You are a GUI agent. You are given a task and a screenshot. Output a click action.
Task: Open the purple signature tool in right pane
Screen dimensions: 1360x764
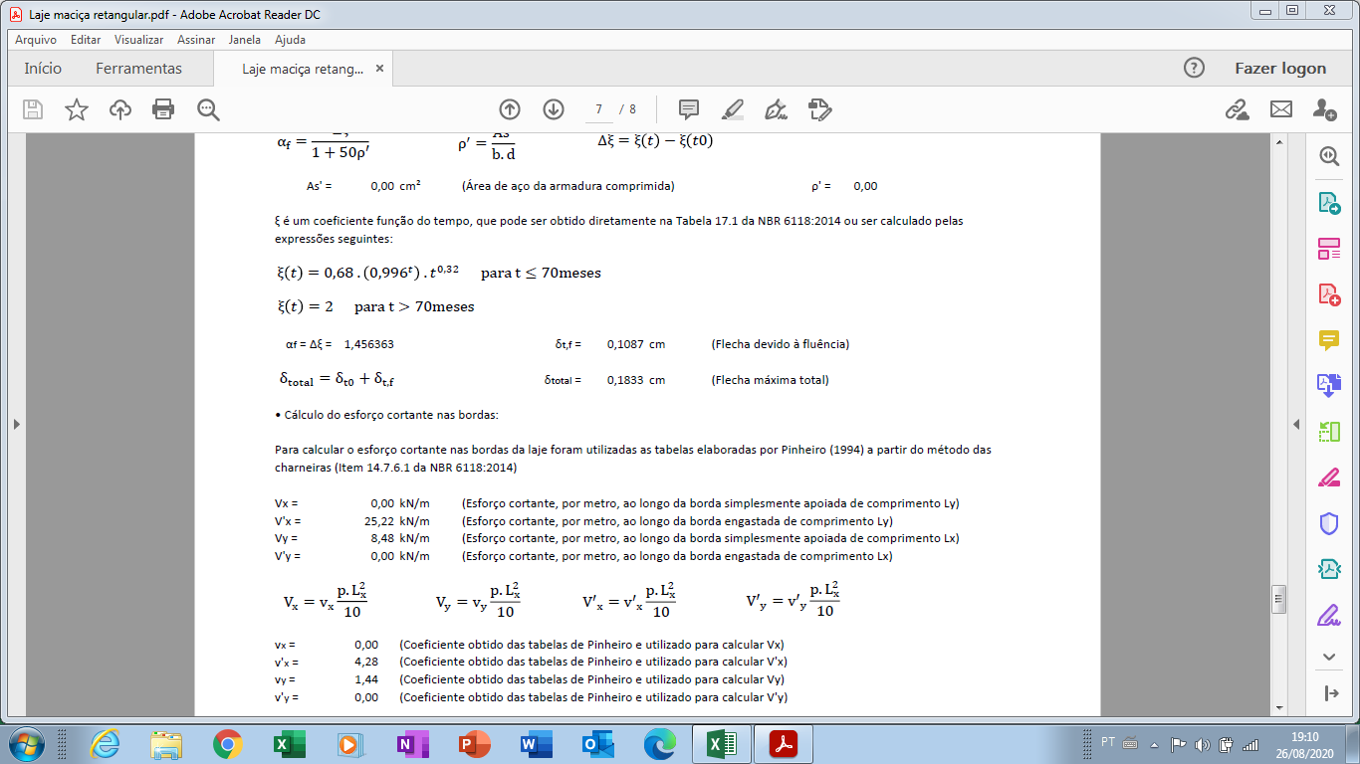coord(1329,615)
